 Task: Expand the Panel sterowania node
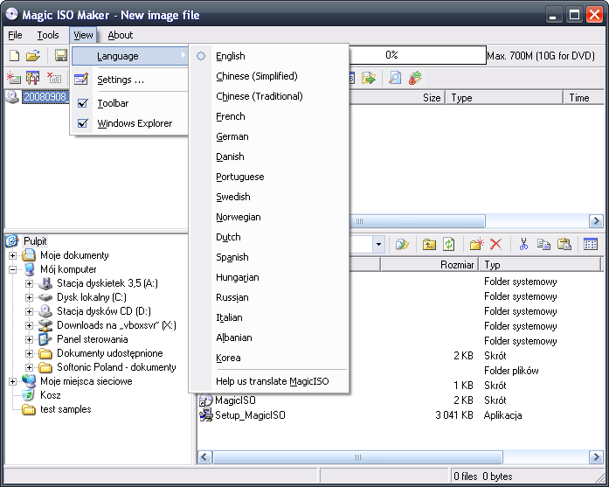pyautogui.click(x=29, y=339)
